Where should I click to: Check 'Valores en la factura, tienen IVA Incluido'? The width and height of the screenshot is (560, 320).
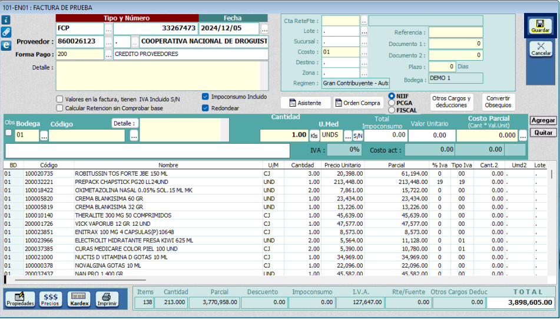pos(59,99)
